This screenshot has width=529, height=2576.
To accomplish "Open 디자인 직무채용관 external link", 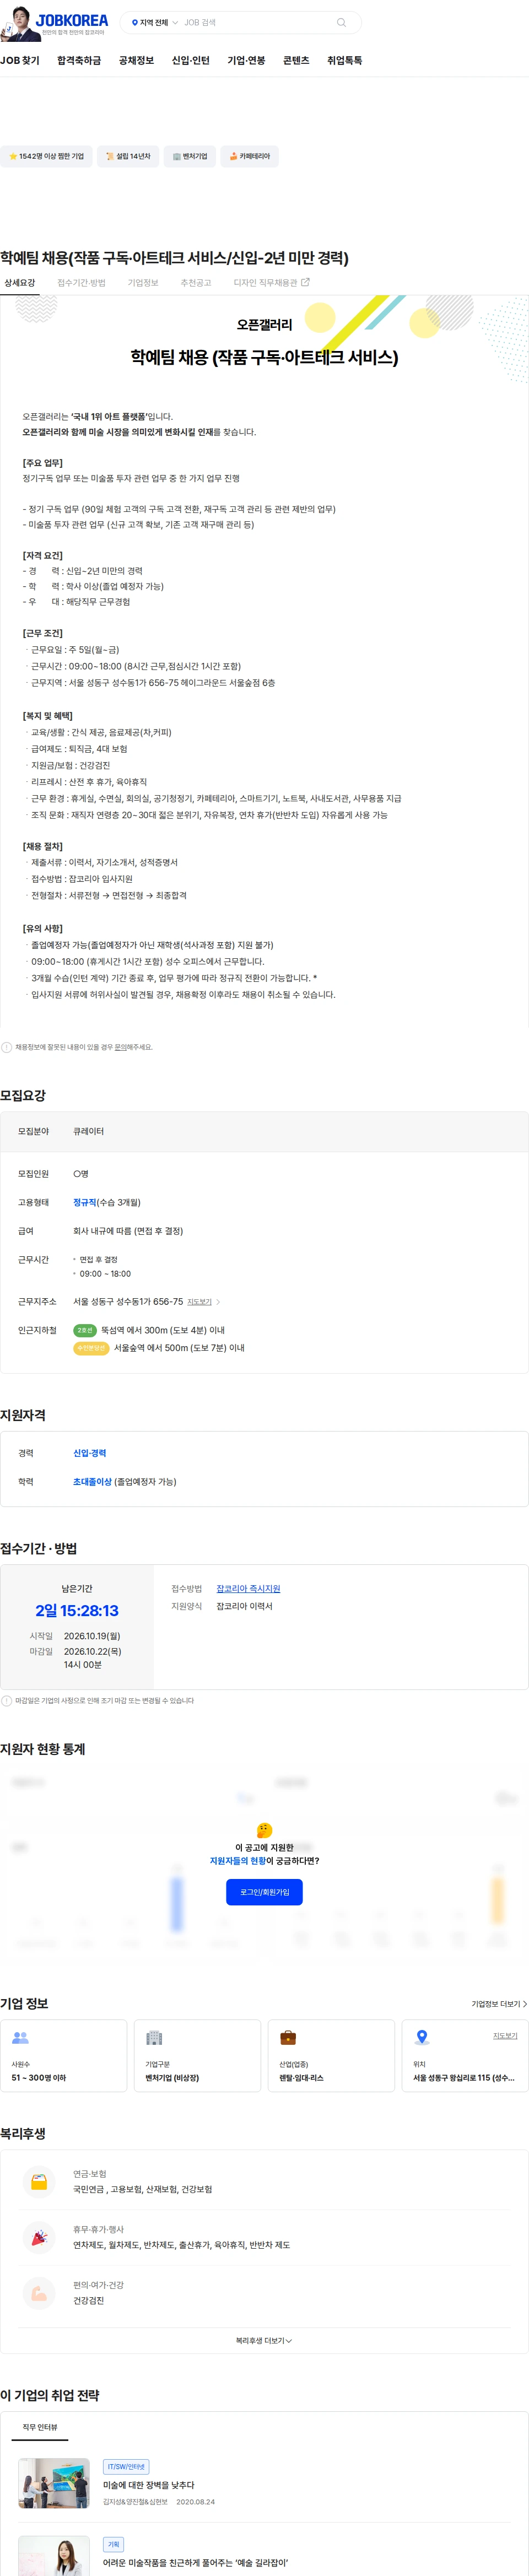I will pyautogui.click(x=271, y=283).
